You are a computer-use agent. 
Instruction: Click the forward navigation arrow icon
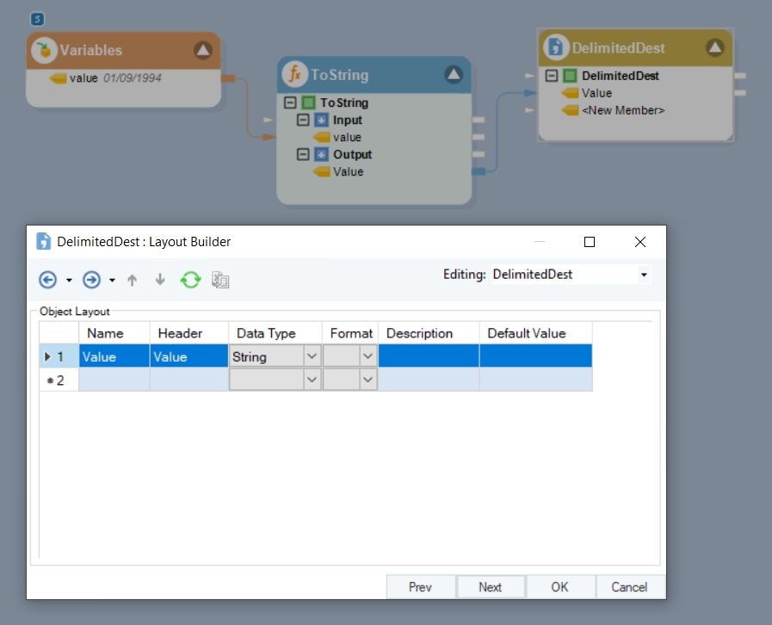pos(91,280)
